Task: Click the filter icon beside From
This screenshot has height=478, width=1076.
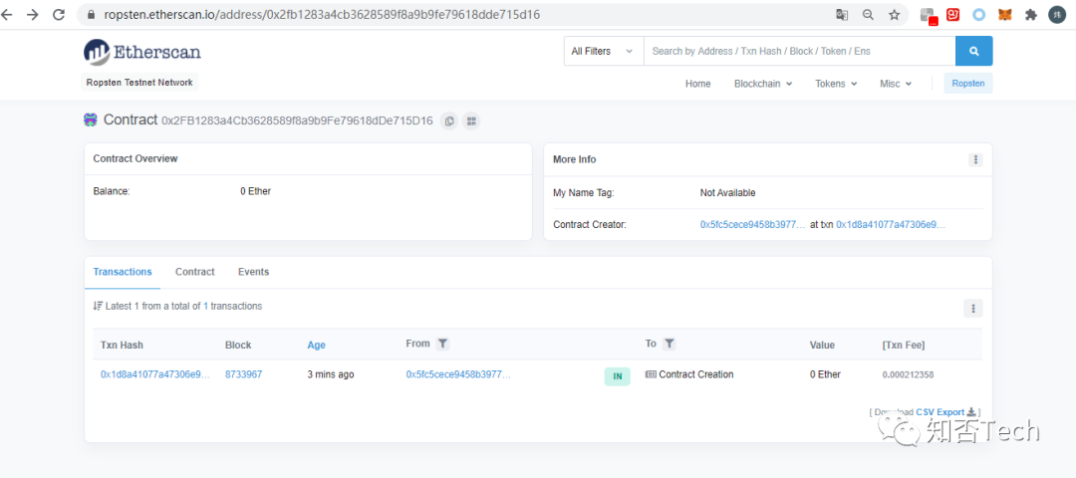Action: pos(443,344)
